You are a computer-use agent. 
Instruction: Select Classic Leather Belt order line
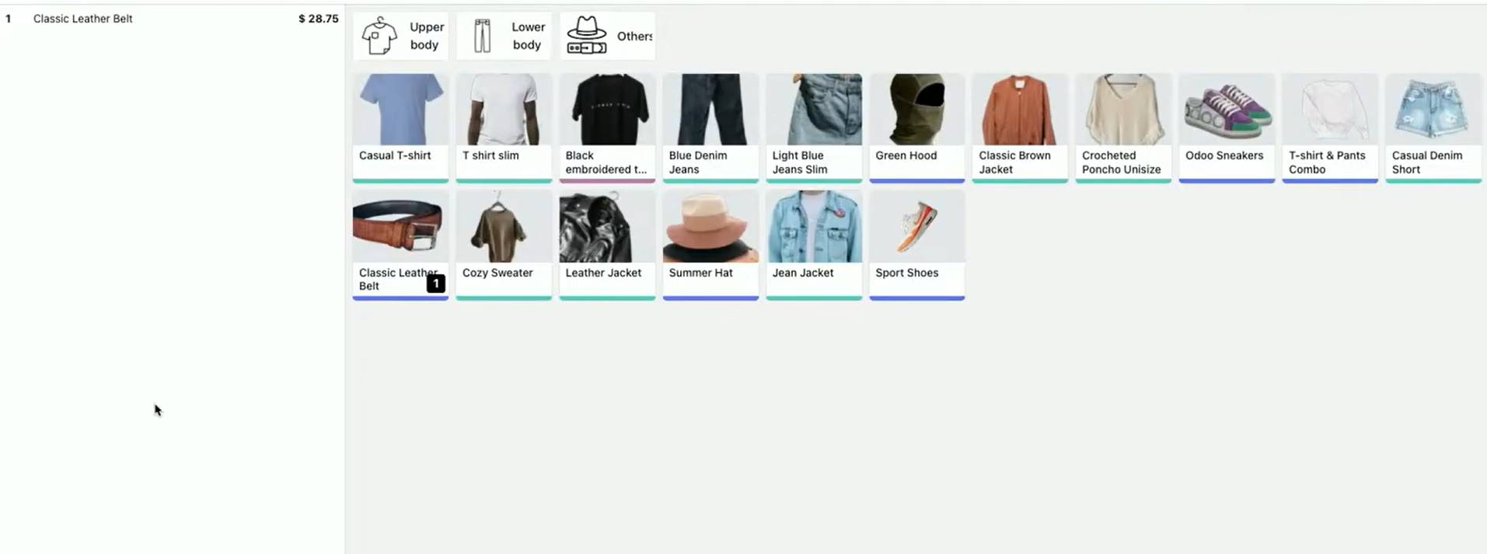tap(172, 19)
